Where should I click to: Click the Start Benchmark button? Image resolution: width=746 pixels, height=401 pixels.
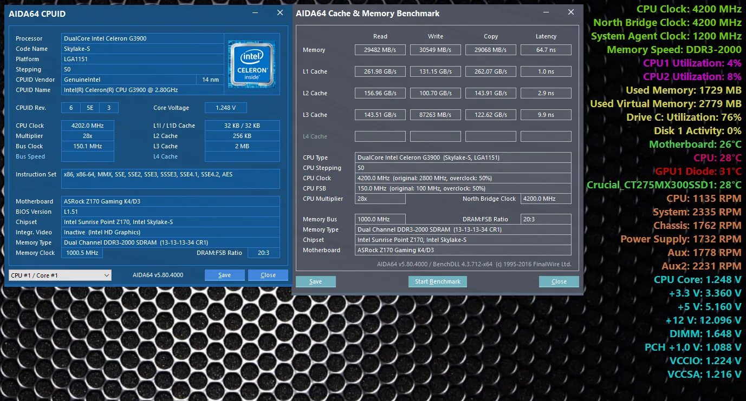click(x=437, y=281)
